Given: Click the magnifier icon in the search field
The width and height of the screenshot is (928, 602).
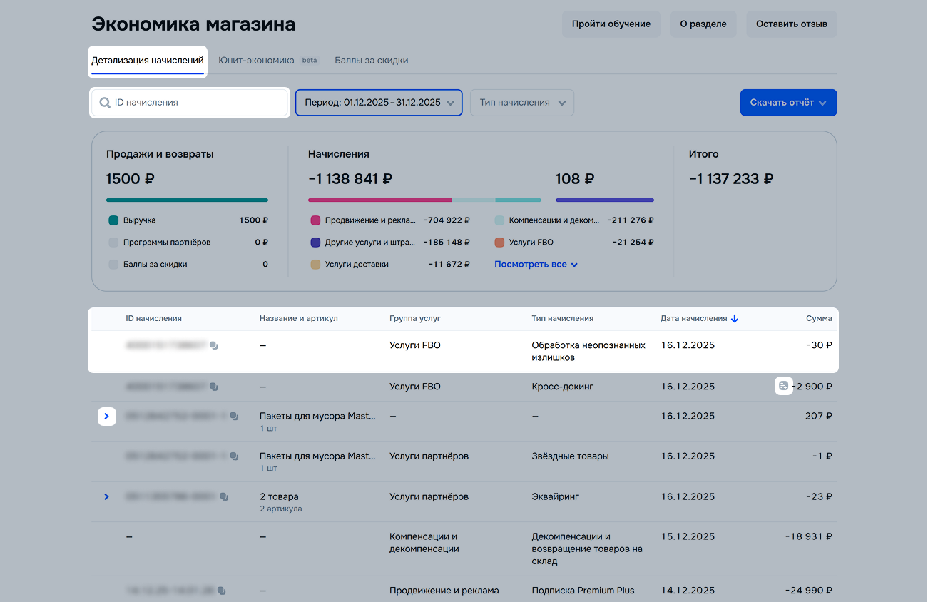Looking at the screenshot, I should tap(105, 103).
